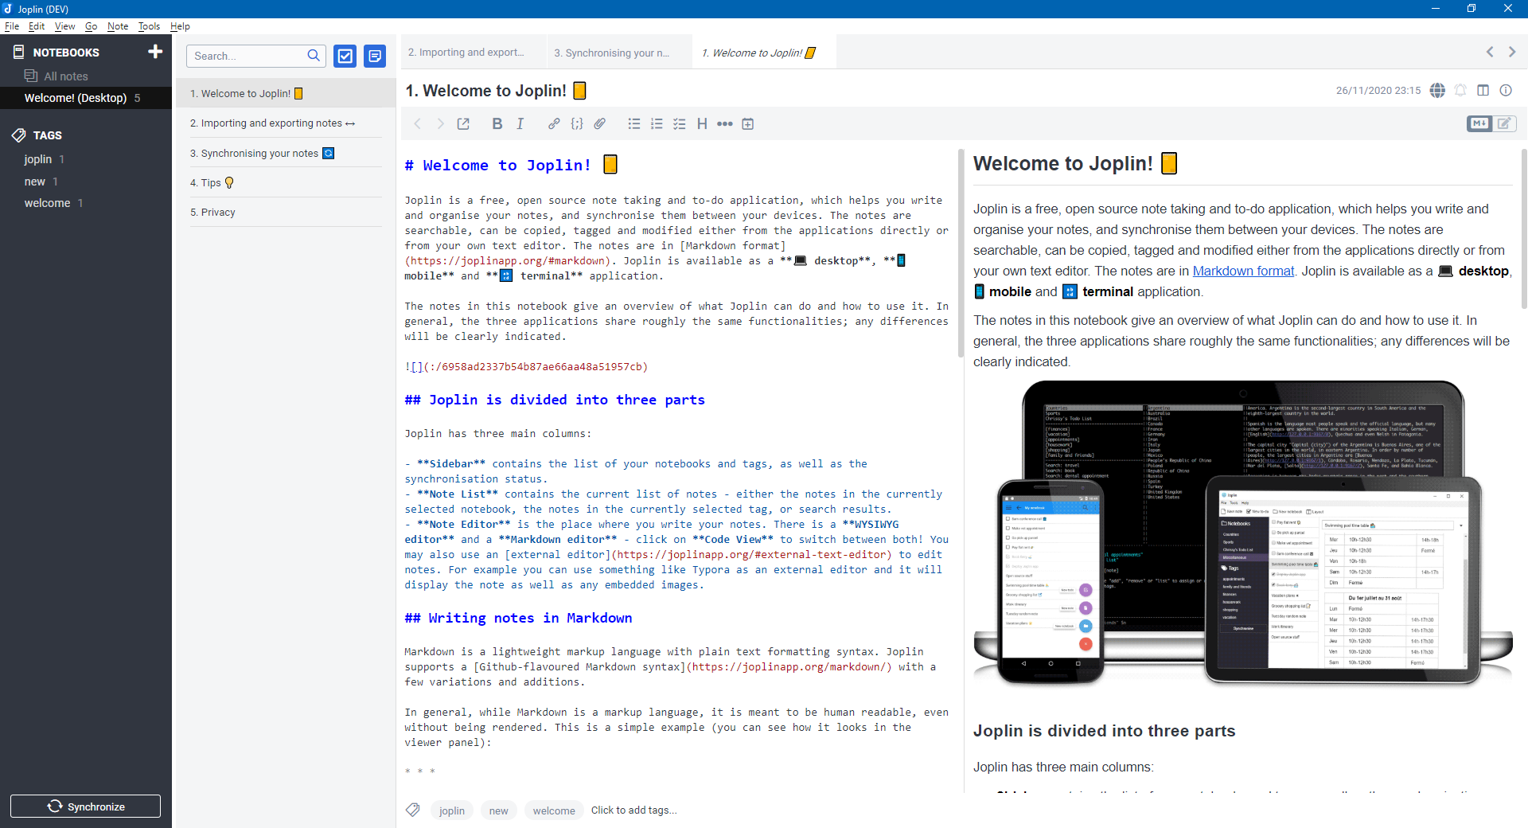
Task: Open spell checker globe icon
Action: click(x=1437, y=90)
